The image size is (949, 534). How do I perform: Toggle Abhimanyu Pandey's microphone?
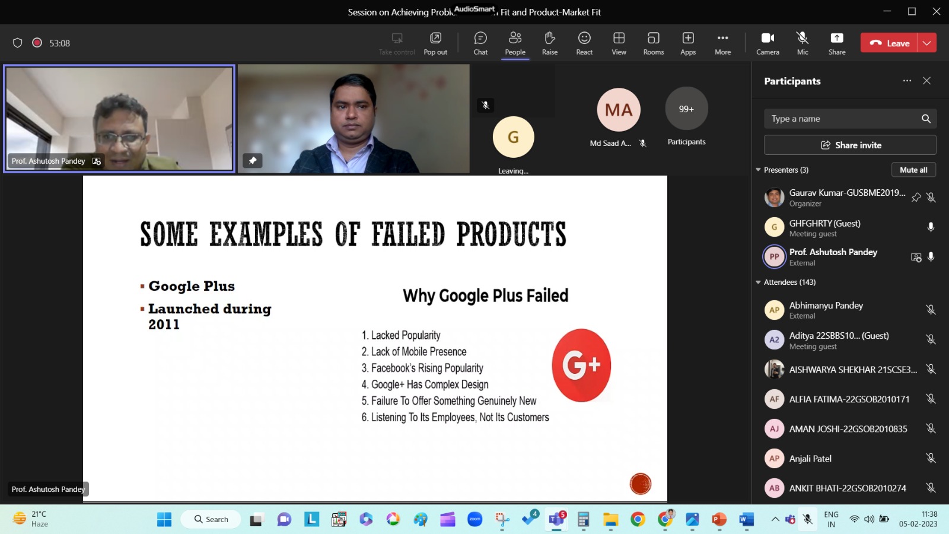tap(931, 310)
